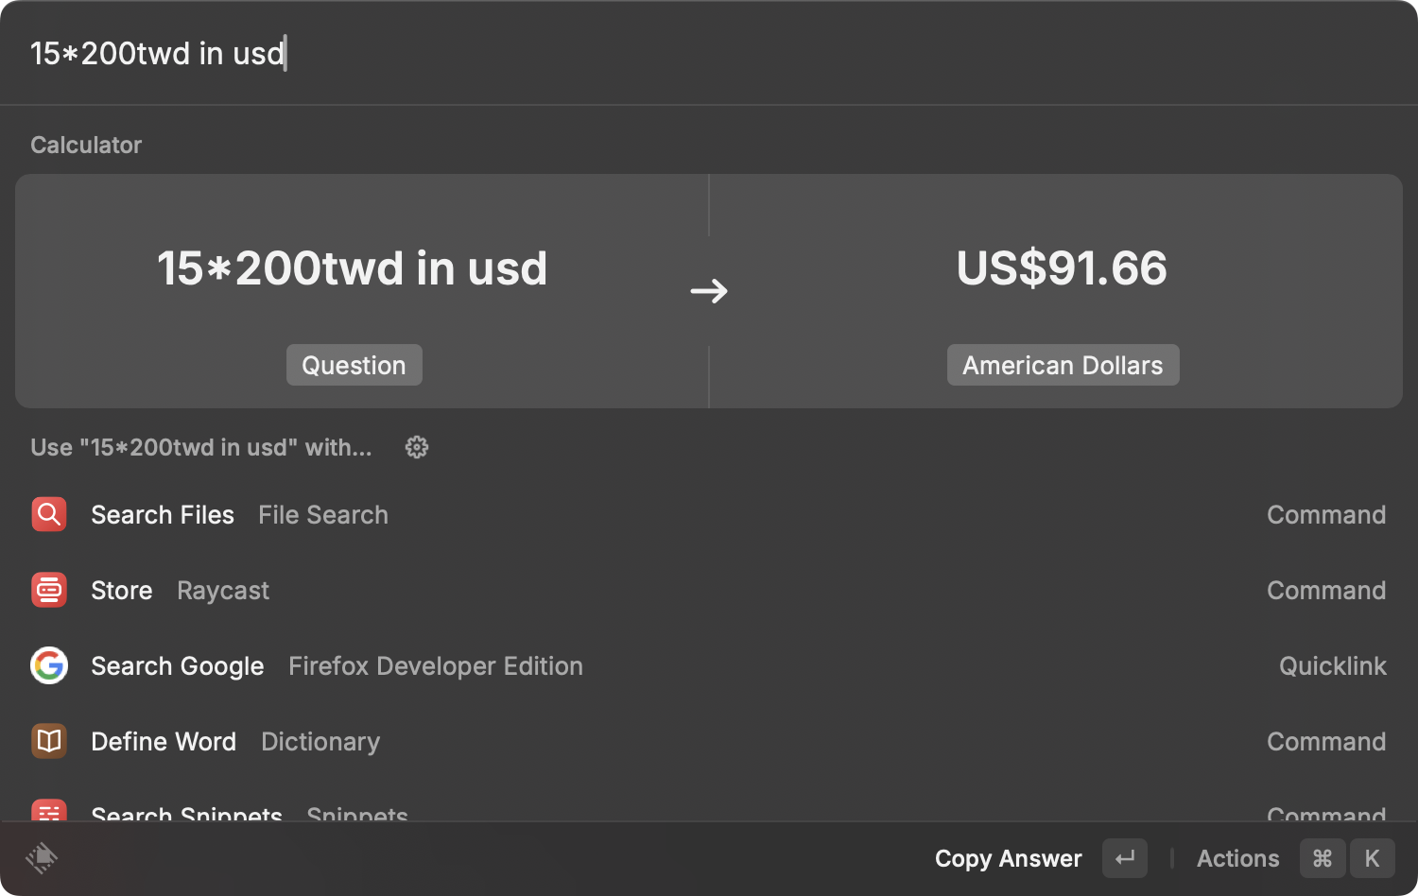Click the Define Word dictionary book icon
The width and height of the screenshot is (1418, 896).
point(49,741)
